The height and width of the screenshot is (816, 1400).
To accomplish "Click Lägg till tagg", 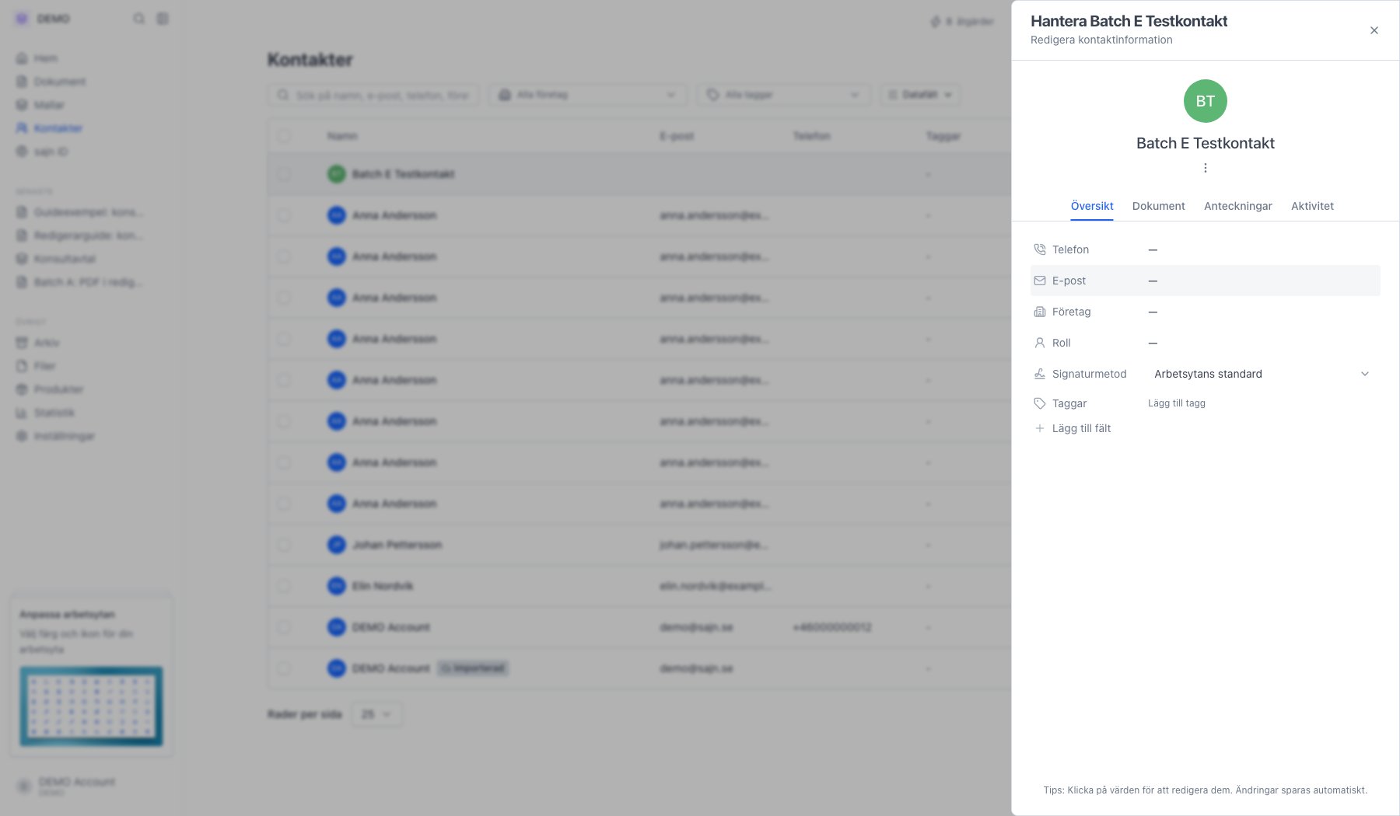I will [1176, 403].
